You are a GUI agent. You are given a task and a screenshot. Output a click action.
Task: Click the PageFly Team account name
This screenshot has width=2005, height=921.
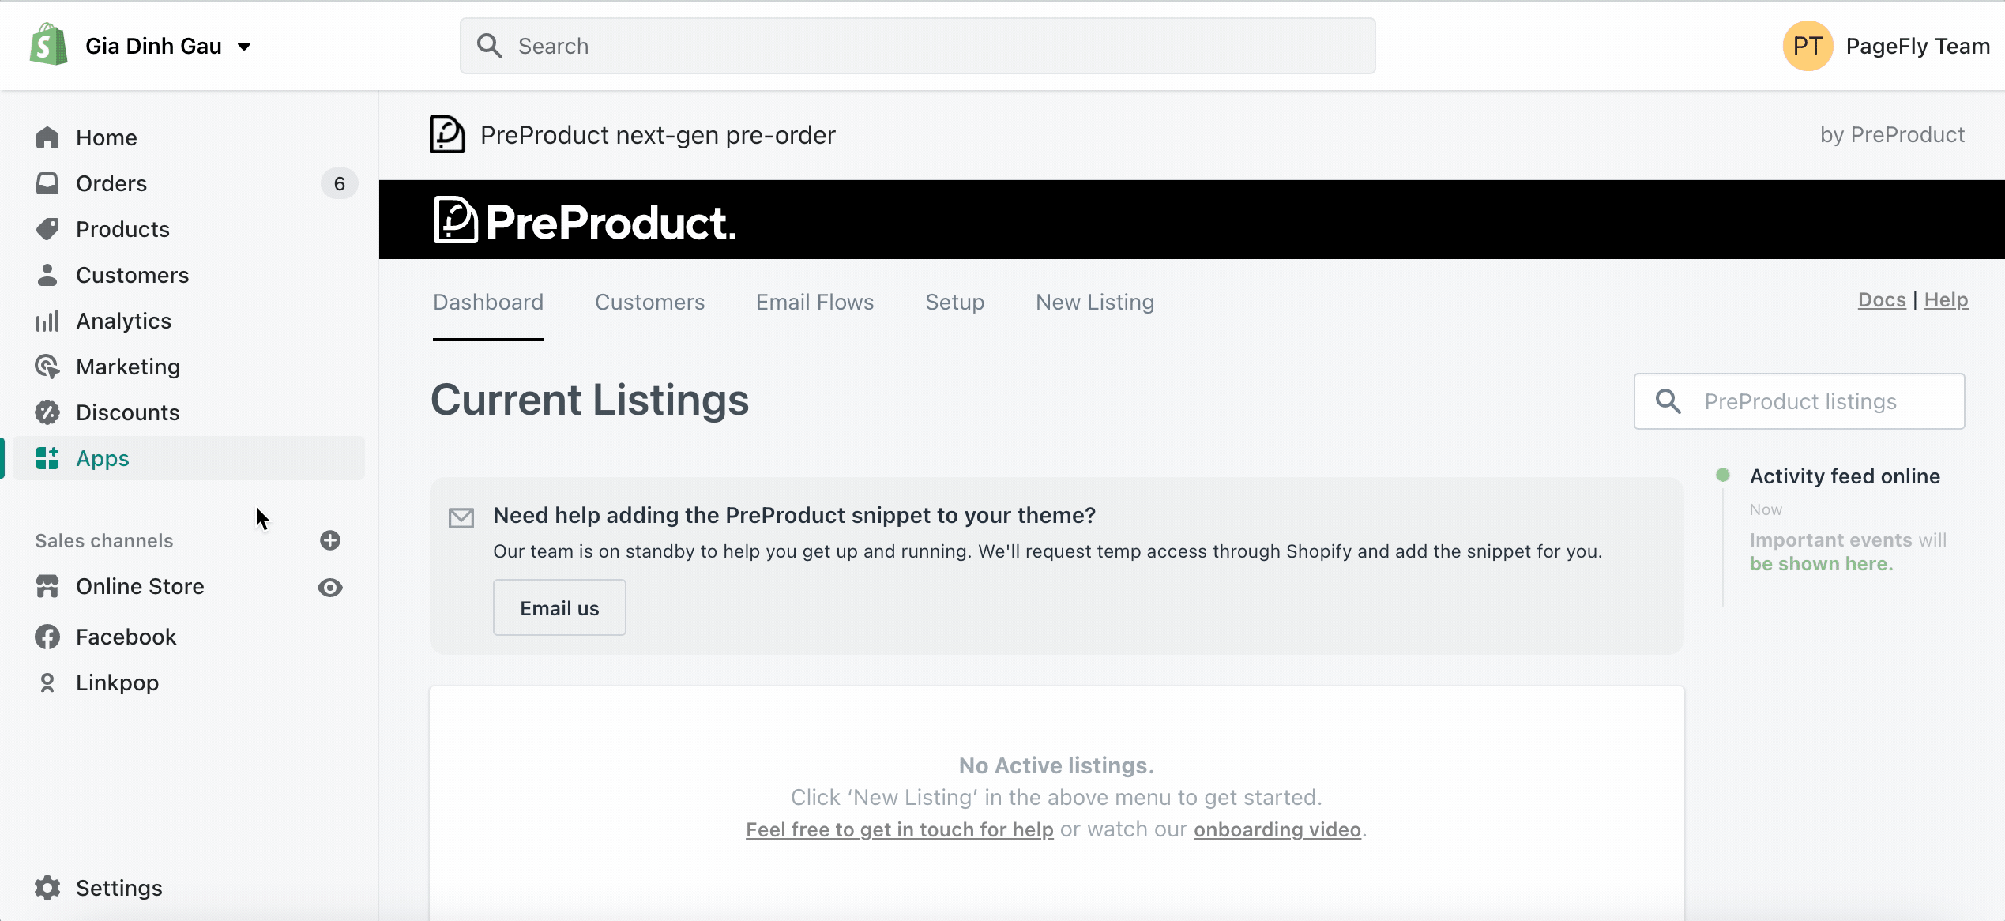click(1917, 46)
